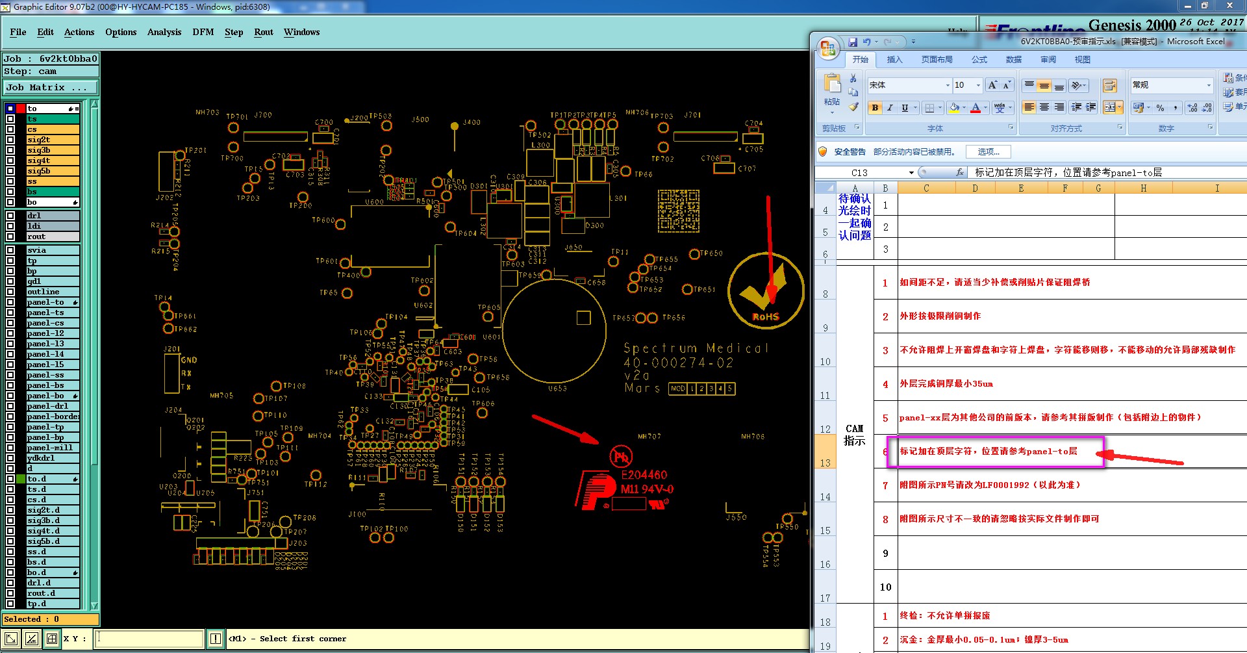The image size is (1247, 653).
Task: Decrease cell indent
Action: [1076, 107]
